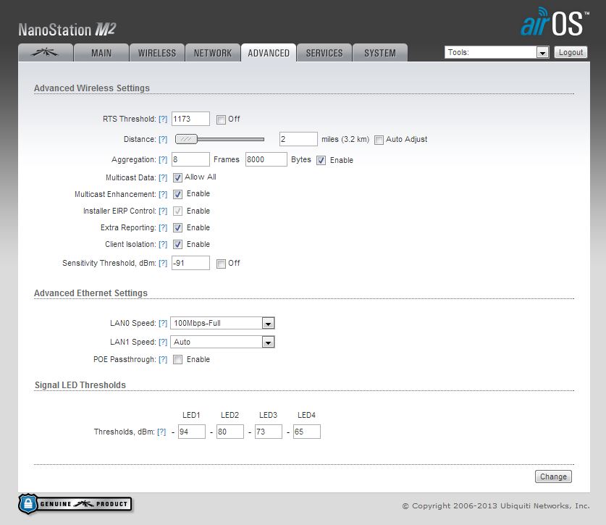The width and height of the screenshot is (606, 525).
Task: Click the LED2 threshold field
Action: tap(230, 432)
